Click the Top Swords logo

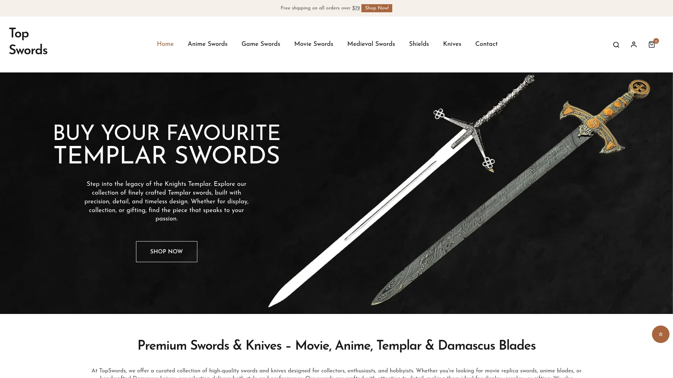point(28,42)
